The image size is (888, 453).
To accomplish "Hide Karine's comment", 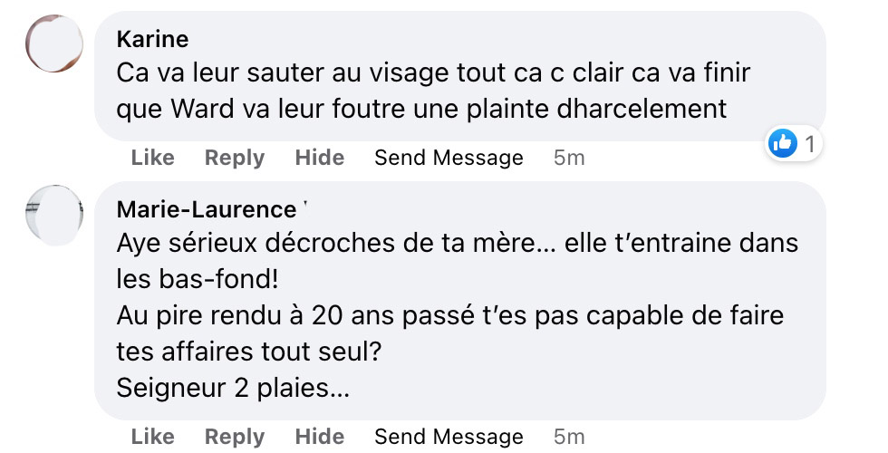I will point(319,158).
